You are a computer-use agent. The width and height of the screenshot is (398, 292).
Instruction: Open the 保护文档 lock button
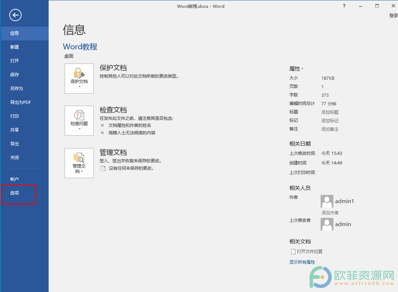(79, 79)
